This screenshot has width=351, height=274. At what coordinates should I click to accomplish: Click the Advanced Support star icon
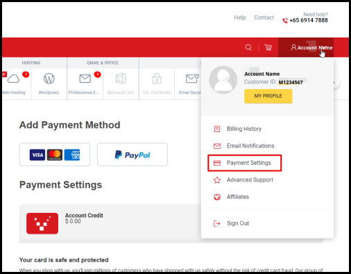[217, 180]
